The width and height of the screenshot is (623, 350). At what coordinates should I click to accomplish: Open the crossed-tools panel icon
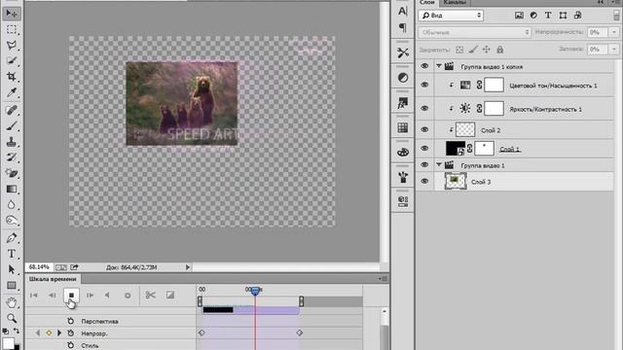pyautogui.click(x=402, y=52)
